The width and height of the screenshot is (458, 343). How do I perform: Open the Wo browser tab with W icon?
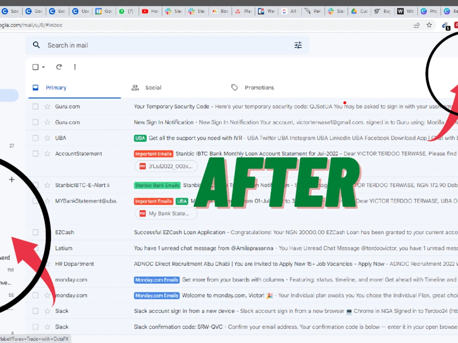406,11
